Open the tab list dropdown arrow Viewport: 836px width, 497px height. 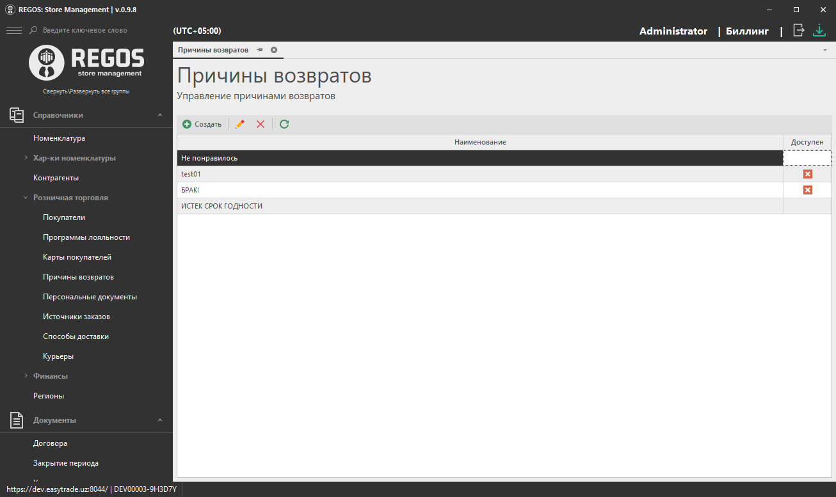tap(825, 50)
